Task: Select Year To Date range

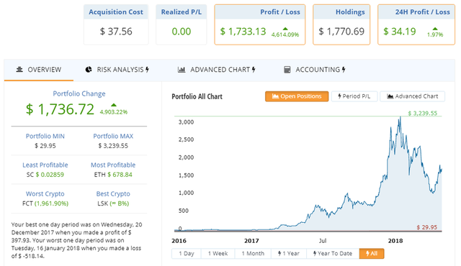Action: click(333, 253)
